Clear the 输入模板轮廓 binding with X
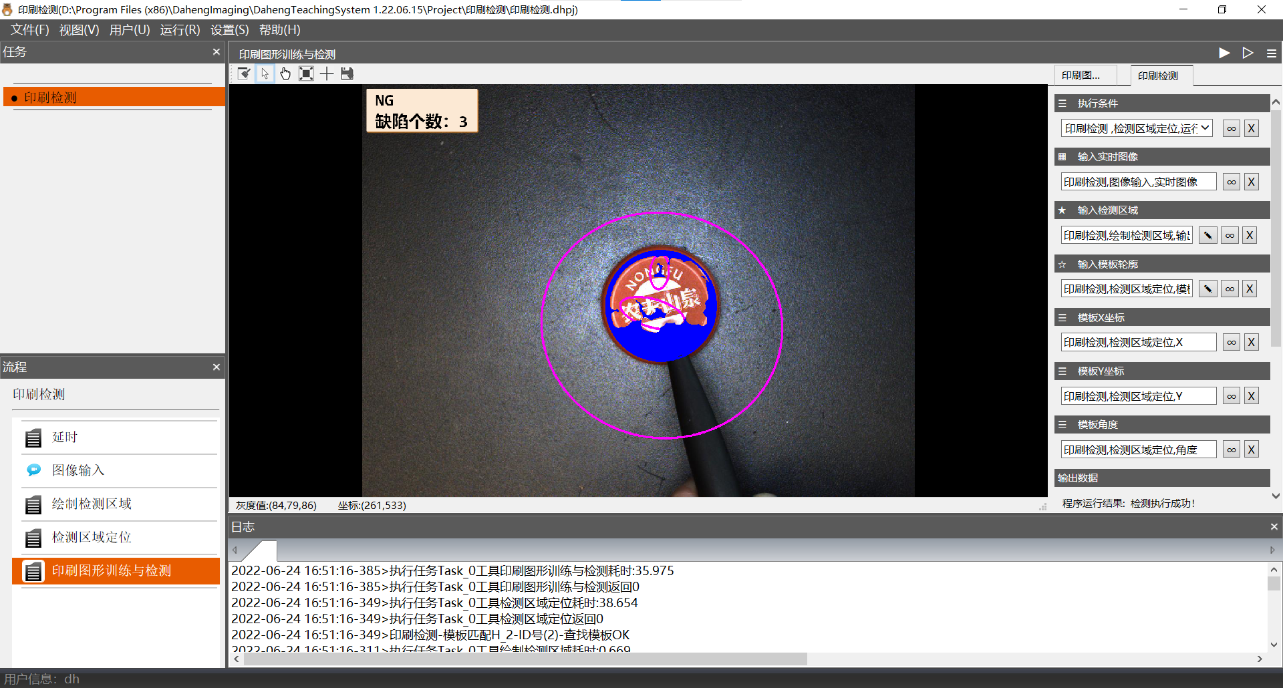 point(1250,289)
